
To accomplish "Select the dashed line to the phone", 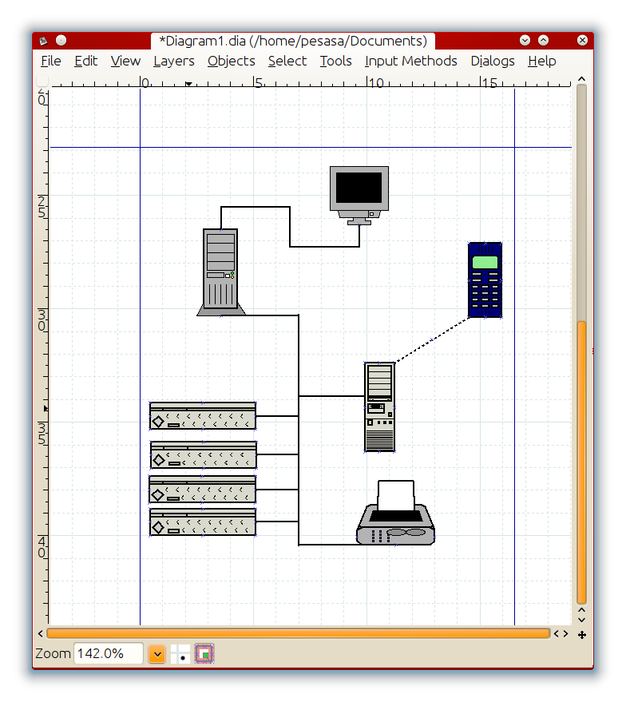I will coord(432,340).
